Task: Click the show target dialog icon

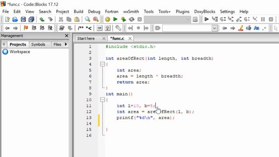Action: tap(195, 19)
